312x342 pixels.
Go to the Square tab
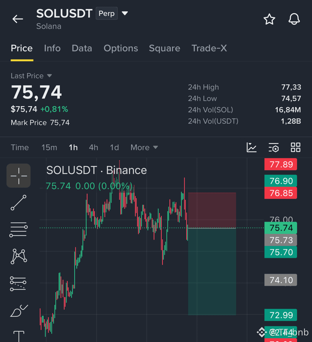[165, 48]
